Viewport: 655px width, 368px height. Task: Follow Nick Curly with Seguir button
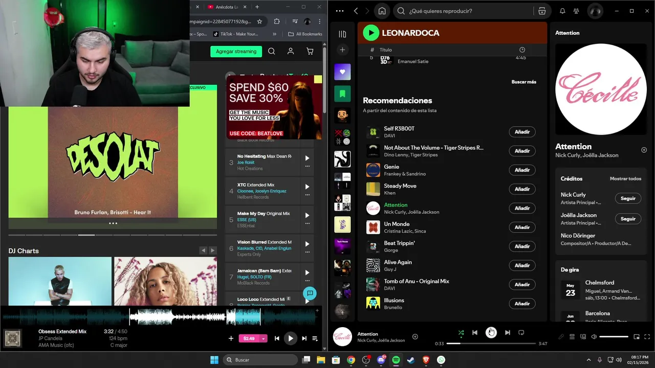tap(628, 198)
